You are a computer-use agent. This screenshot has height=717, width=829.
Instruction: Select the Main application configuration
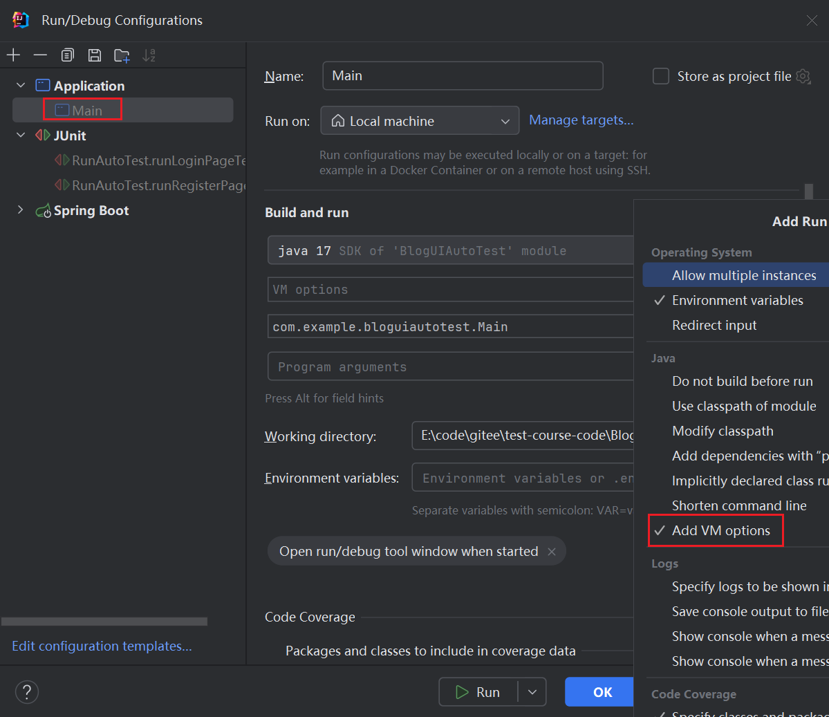pos(122,110)
